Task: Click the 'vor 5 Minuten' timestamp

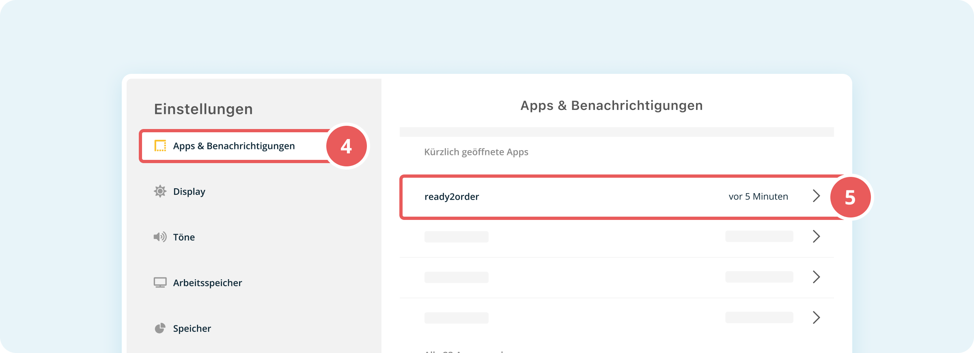Action: 758,196
